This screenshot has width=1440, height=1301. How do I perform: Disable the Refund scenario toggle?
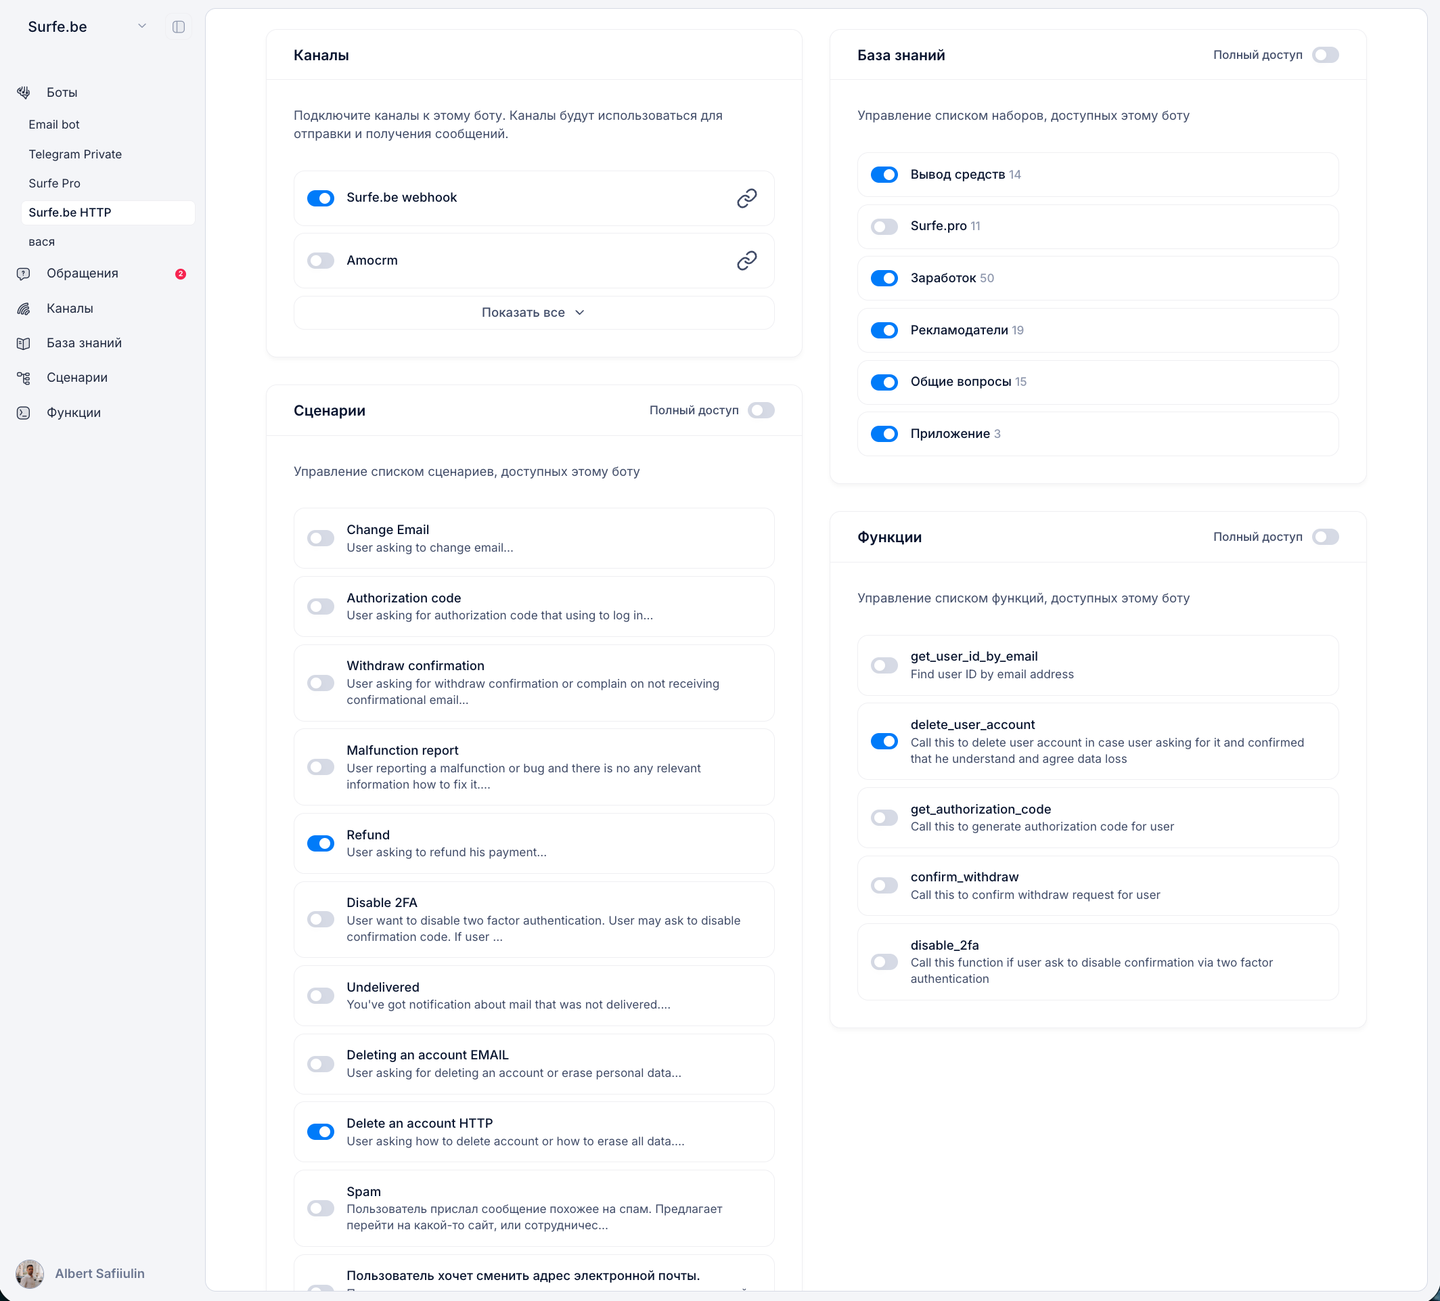pyautogui.click(x=321, y=843)
